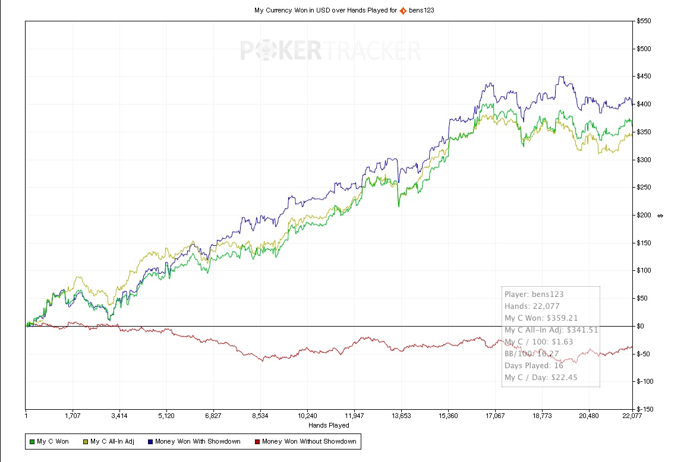687x462 pixels.
Task: Click the bens123 player name in title
Action: coord(421,10)
